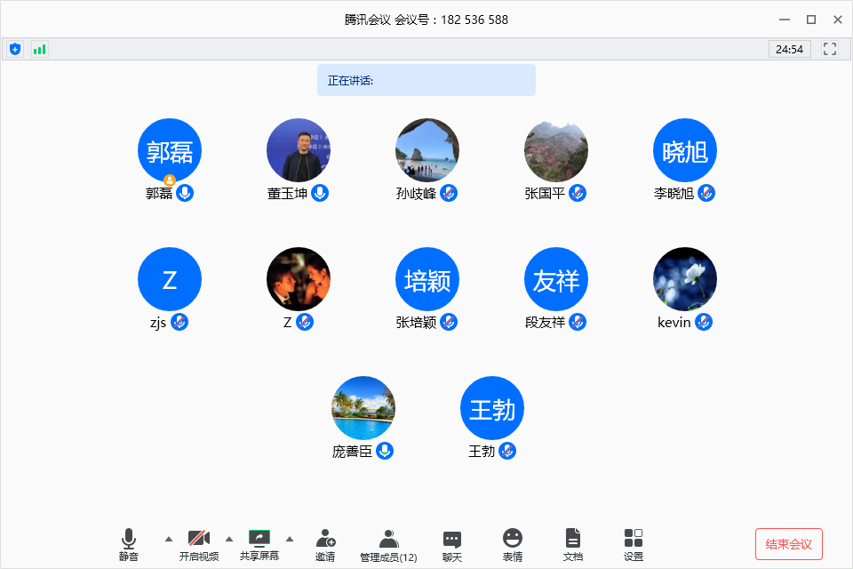Click the meeting title 腾讯会议 会议号
The image size is (853, 569).
tap(426, 20)
